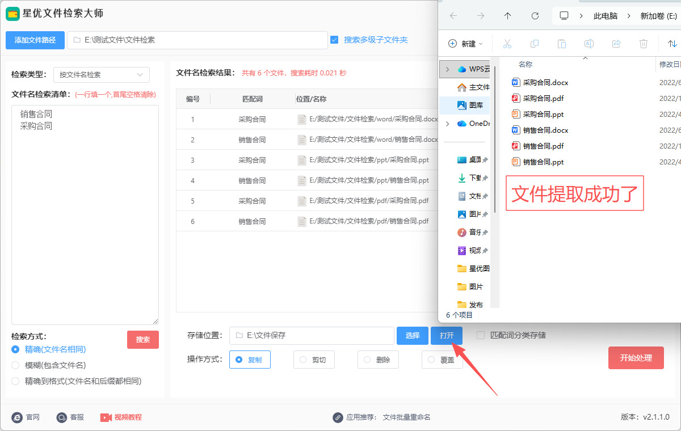This screenshot has height=431, width=681.
Task: Click the cut scissors icon in Explorer
Action: (507, 44)
